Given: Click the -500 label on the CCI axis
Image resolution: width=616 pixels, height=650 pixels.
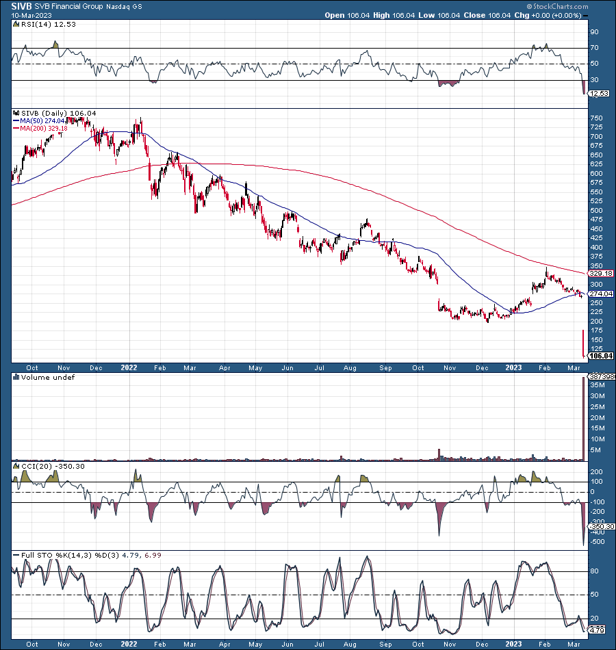Looking at the screenshot, I should (598, 541).
